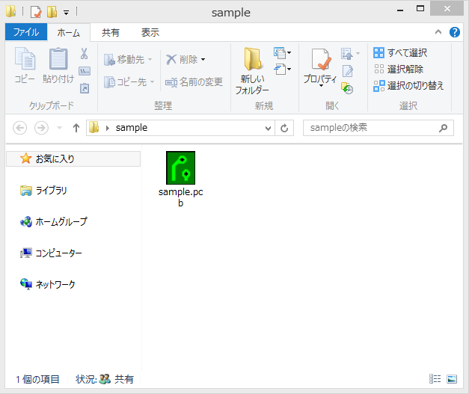Click the Forward navigation arrow
469x394 pixels.
[x=41, y=128]
